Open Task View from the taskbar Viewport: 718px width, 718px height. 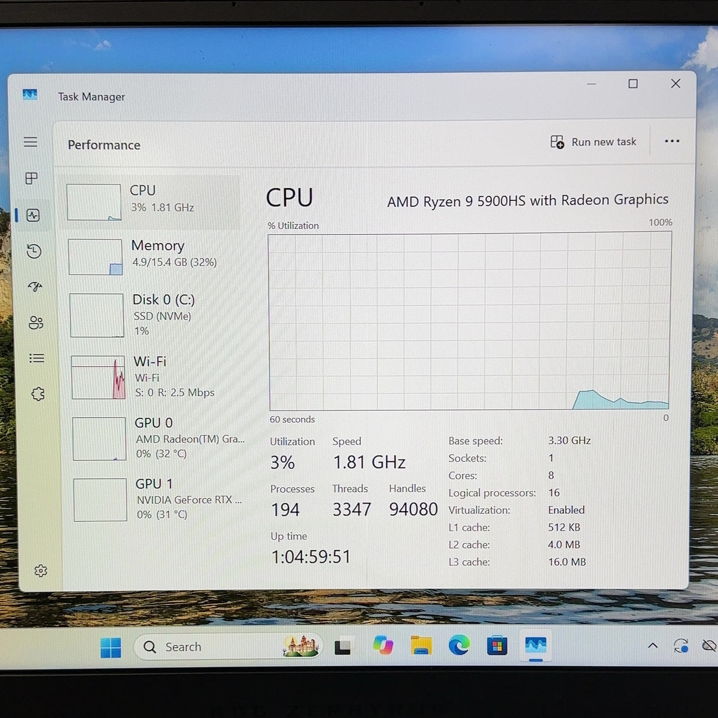coord(343,647)
